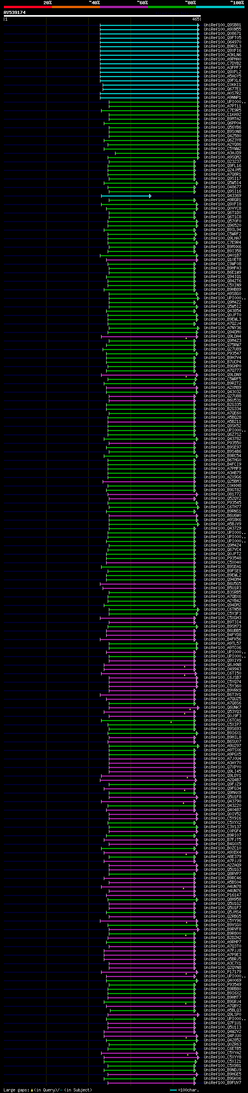Click the purple alignment bar for B9FUV7
Image resolution: width=248 pixels, height=1093 pixels.
pyautogui.click(x=152, y=1083)
